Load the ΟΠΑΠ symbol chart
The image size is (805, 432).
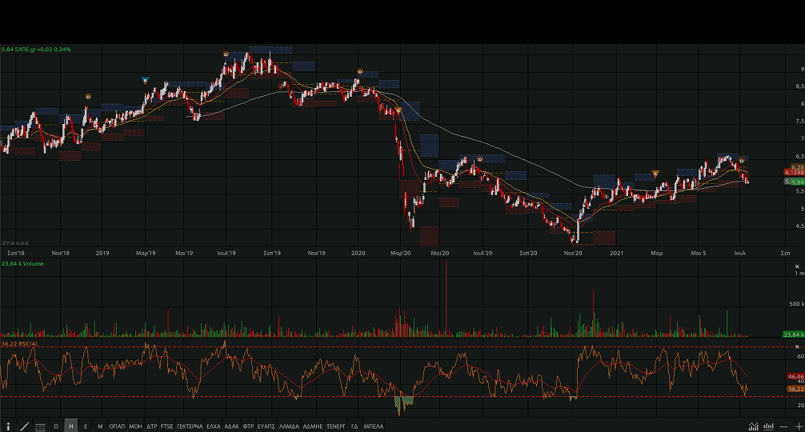(117, 426)
